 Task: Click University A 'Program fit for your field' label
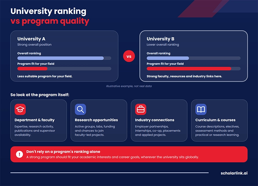pyautogui.click(x=36, y=64)
